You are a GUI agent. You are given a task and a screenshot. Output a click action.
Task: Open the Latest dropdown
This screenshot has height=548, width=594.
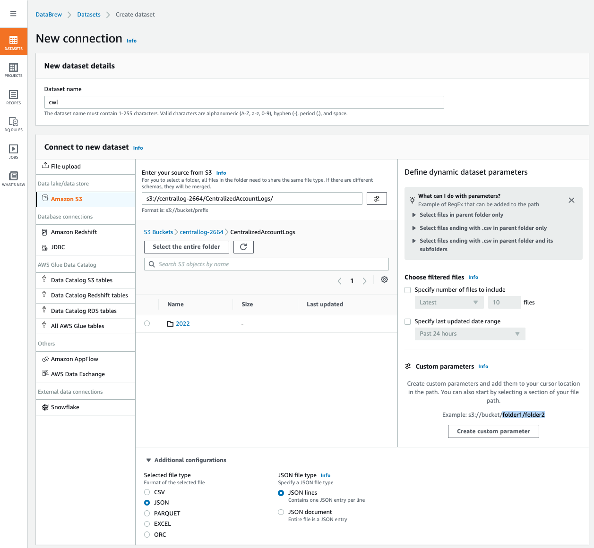click(x=448, y=303)
